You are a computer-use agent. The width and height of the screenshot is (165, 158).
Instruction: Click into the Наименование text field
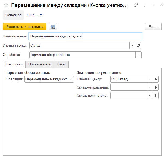[x=85, y=36]
